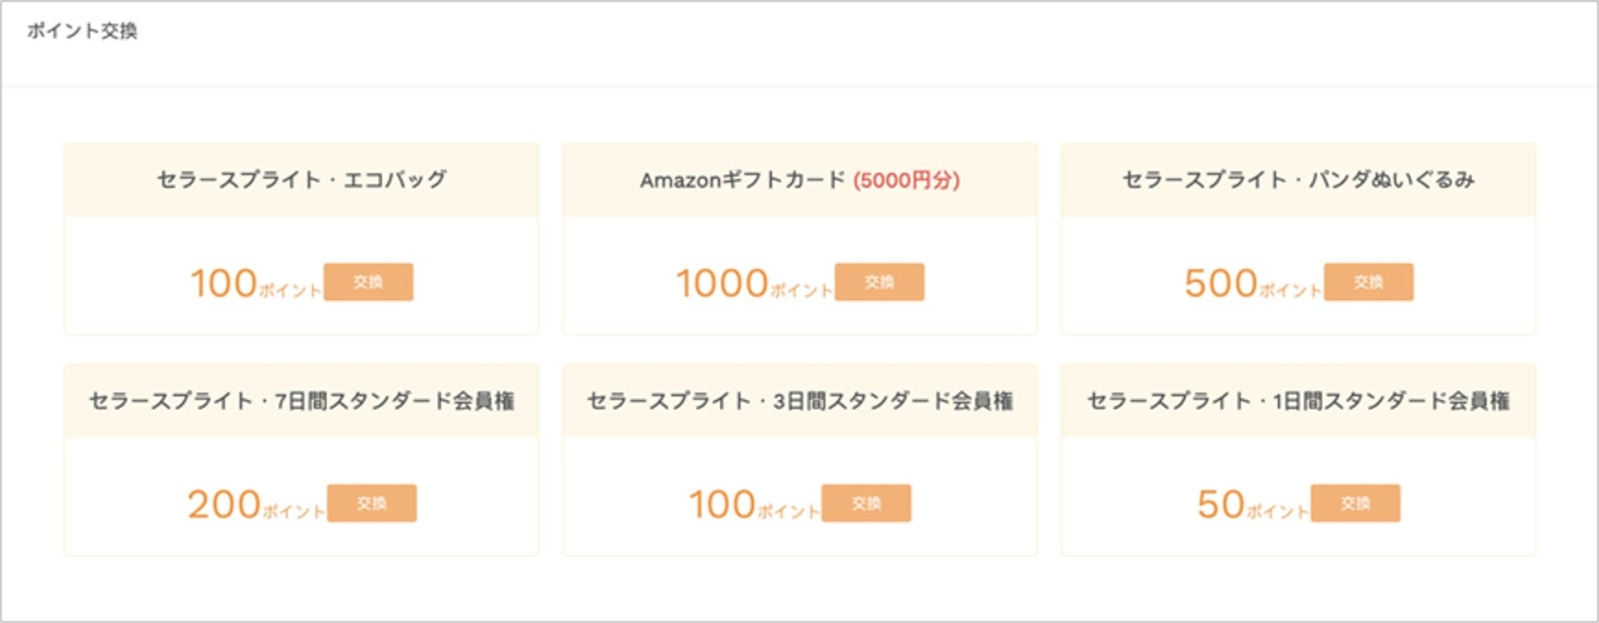Click 交換 button for セラースプライト・エコバッグ

pos(368,282)
